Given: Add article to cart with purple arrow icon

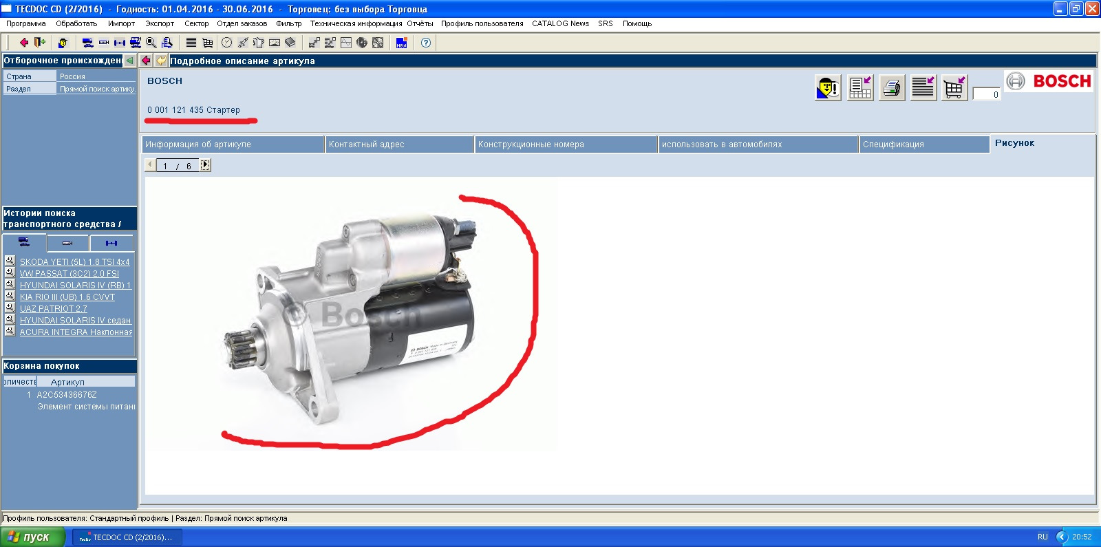Looking at the screenshot, I should pos(954,87).
